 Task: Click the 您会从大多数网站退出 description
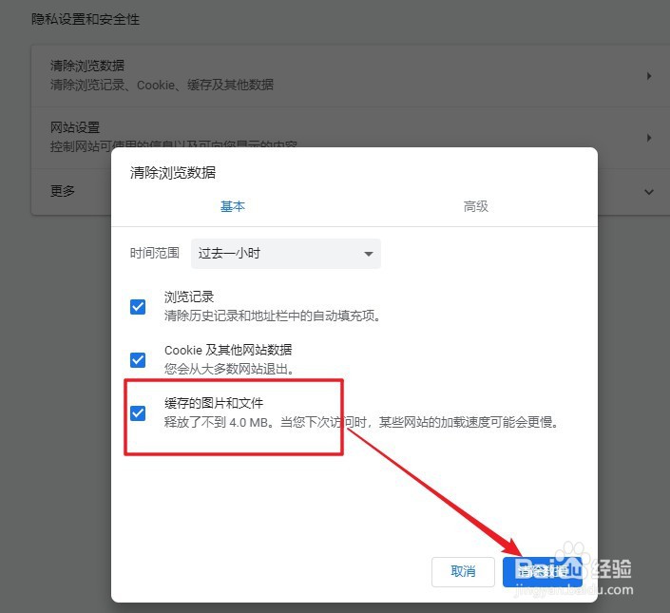coord(229,369)
